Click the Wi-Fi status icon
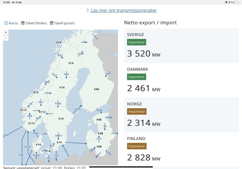Image resolution: width=242 pixels, height=169 pixels. pyautogui.click(x=226, y=2)
